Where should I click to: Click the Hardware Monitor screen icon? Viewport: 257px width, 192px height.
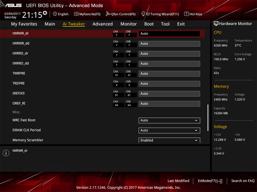216,24
